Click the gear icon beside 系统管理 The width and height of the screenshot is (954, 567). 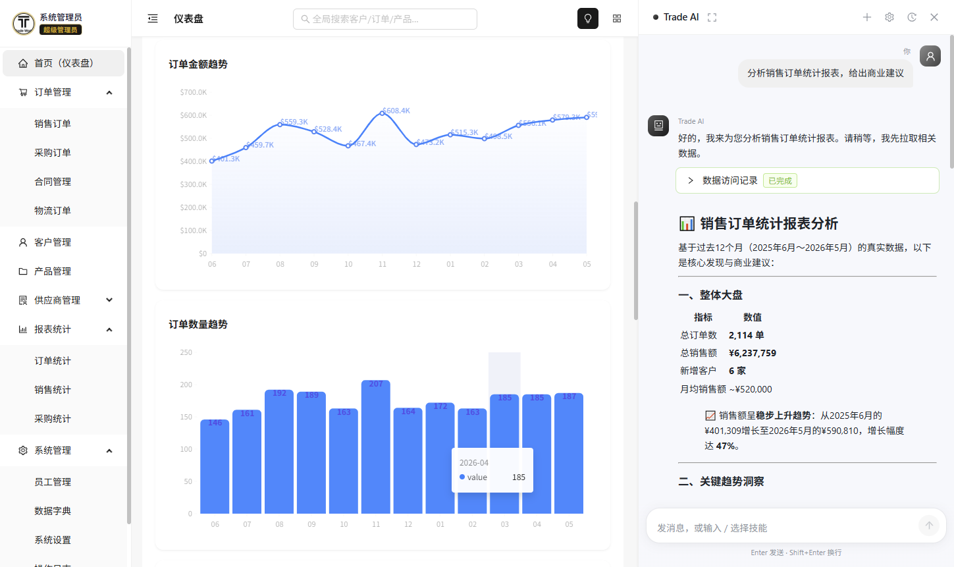tap(23, 450)
